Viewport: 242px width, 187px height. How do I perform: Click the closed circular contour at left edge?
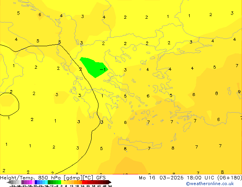(x=9, y=104)
